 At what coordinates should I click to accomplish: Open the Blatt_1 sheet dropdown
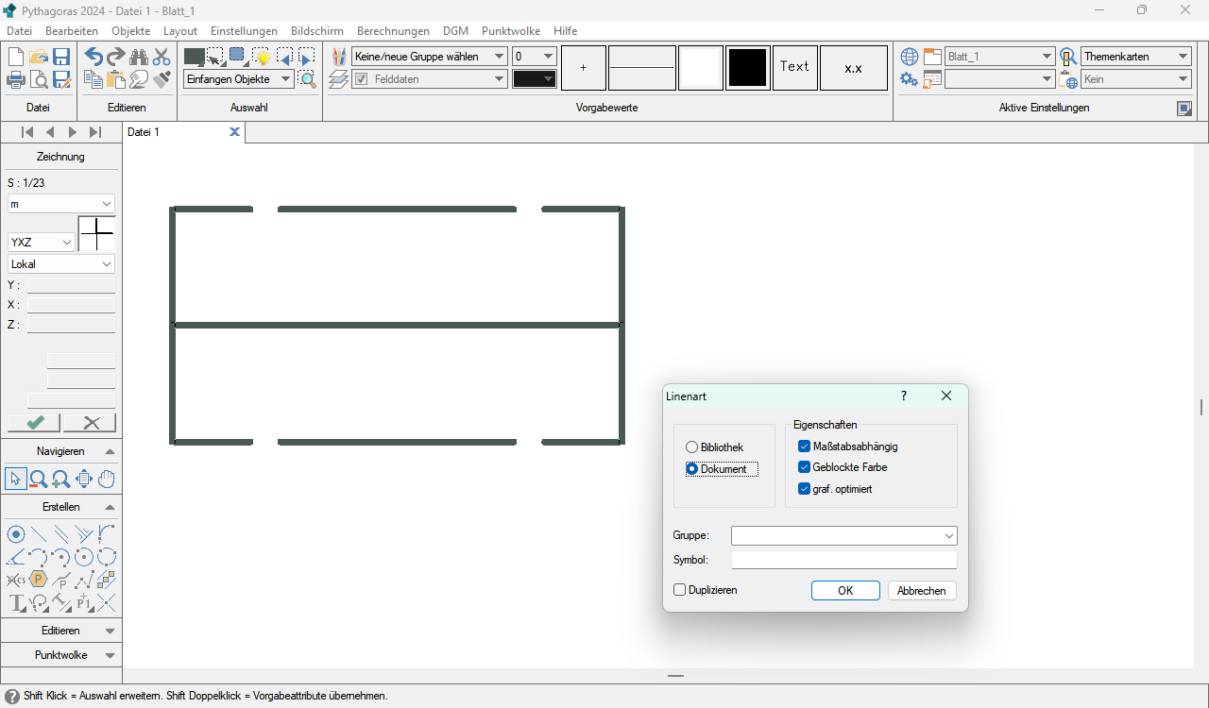tap(1000, 57)
